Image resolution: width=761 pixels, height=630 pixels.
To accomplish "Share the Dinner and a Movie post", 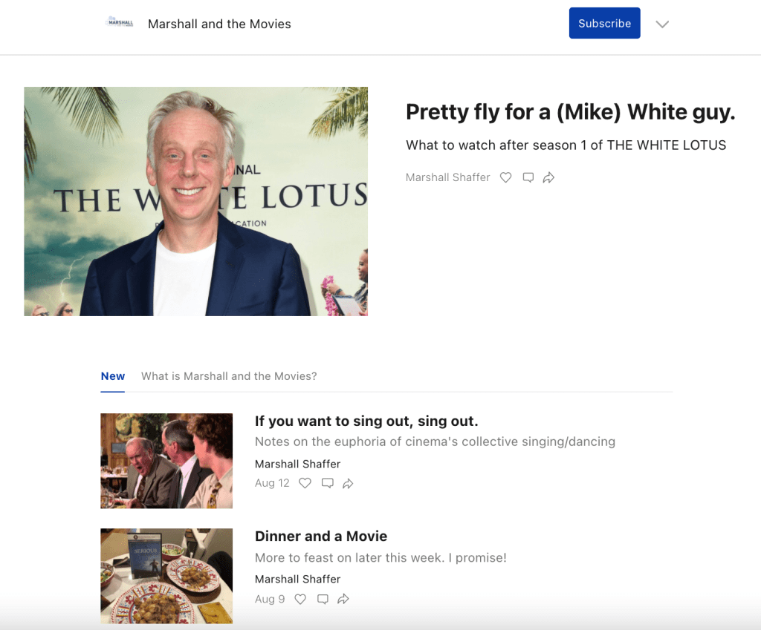I will 343,599.
